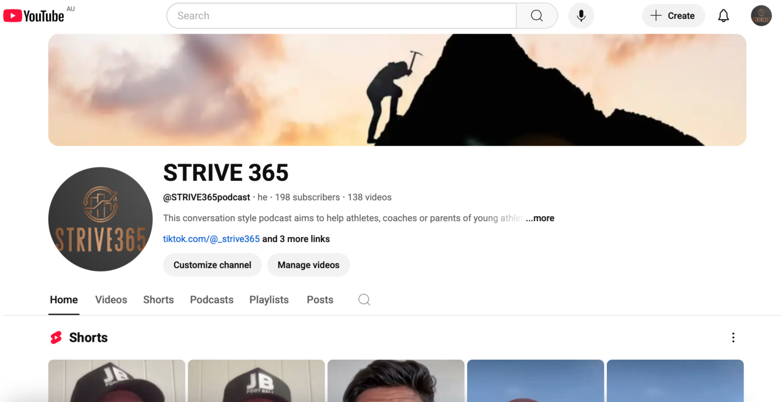Click the search magnifier button

(x=537, y=16)
